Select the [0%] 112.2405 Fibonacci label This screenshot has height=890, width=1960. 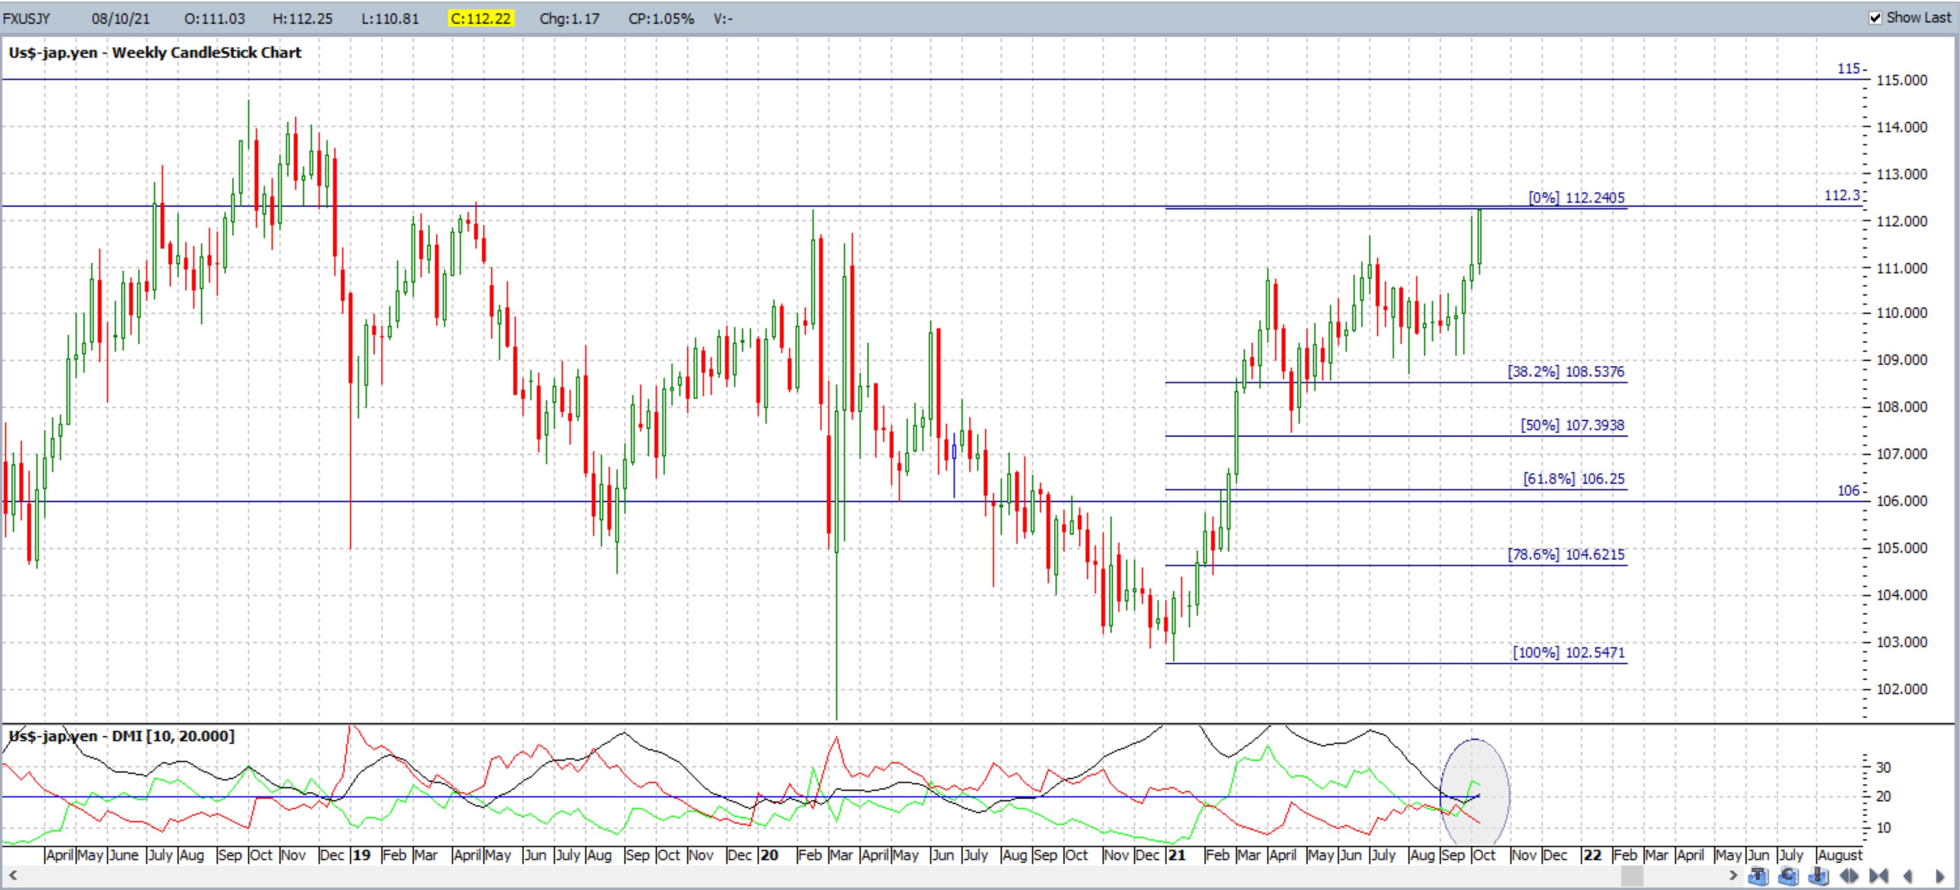[1576, 198]
